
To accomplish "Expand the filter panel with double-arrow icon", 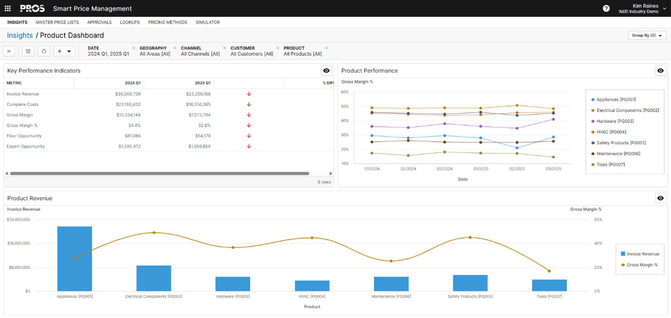I will (x=9, y=51).
